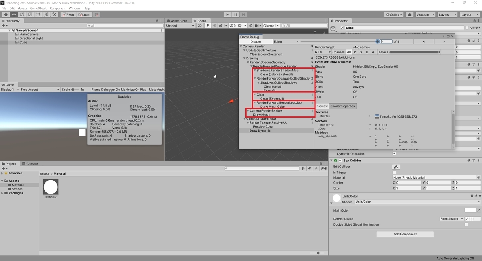Screen dimensions: 482x261
Task: Enable the Is Trigger checkbox
Action: coord(394,173)
